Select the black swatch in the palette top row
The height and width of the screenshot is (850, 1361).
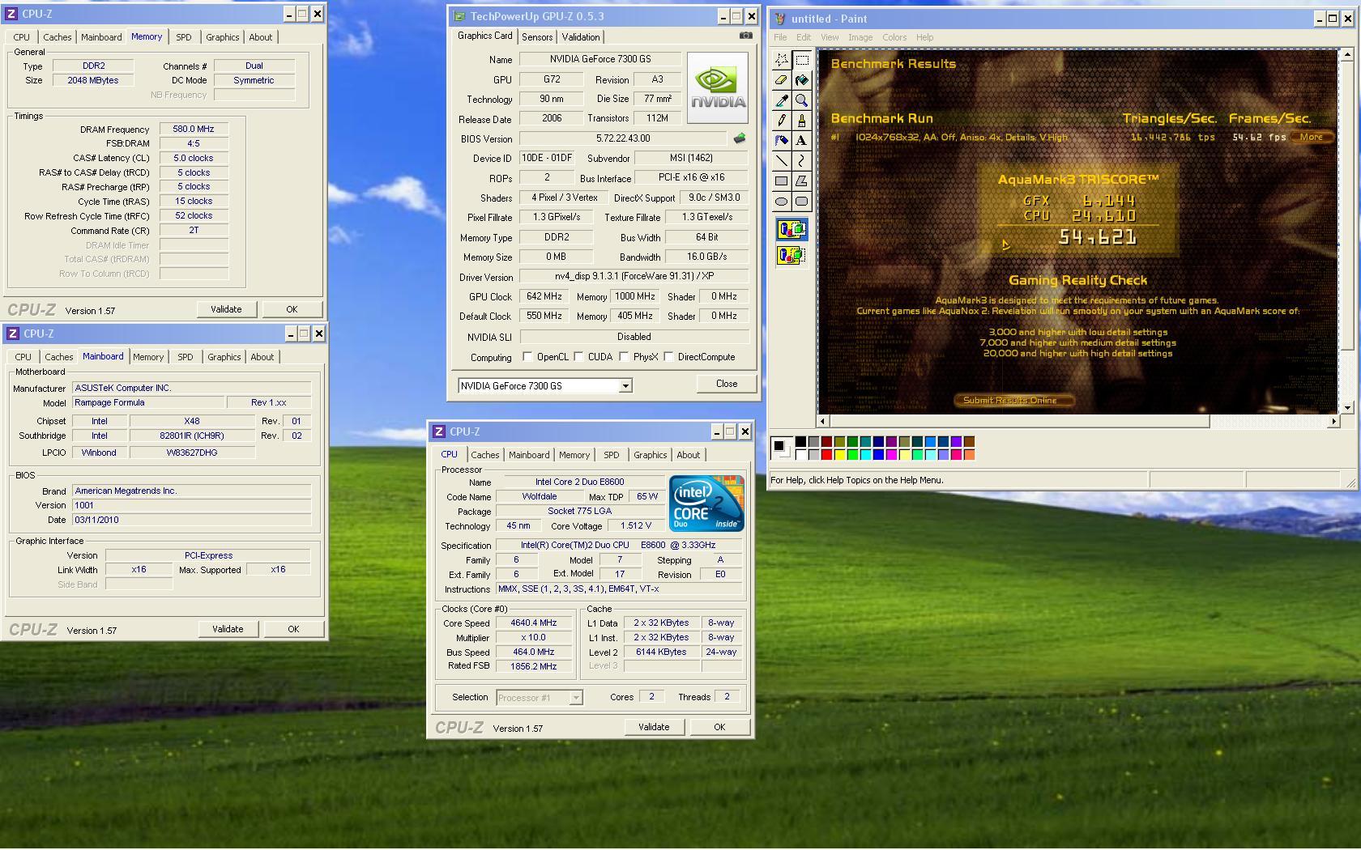point(800,442)
